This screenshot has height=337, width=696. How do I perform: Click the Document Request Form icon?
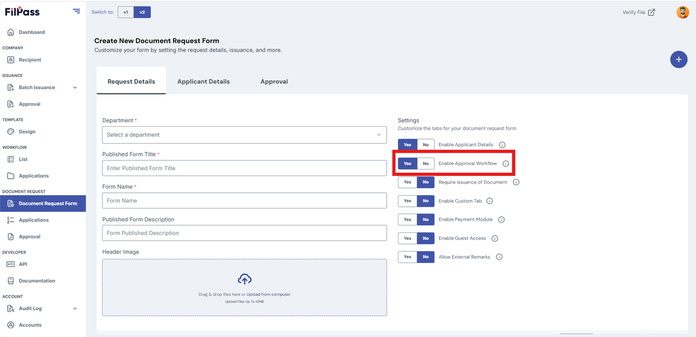(10, 203)
